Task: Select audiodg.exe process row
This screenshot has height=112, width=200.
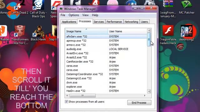Action: click(x=106, y=49)
